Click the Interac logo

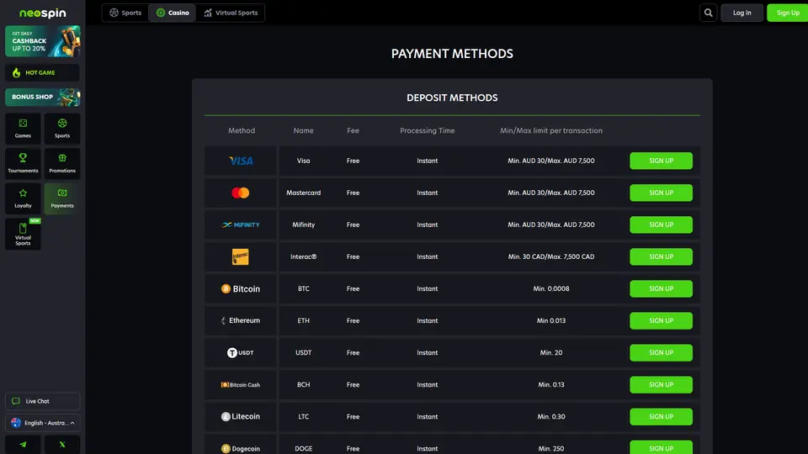(241, 257)
